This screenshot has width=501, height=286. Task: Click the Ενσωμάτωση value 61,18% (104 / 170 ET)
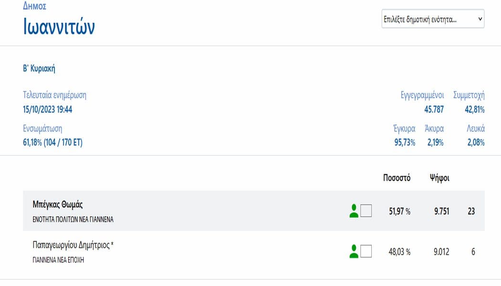tap(52, 143)
